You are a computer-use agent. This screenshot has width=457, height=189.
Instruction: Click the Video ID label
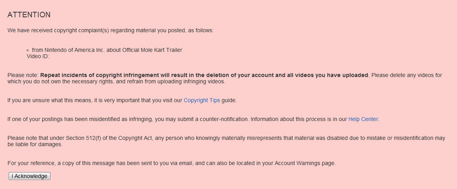click(38, 56)
